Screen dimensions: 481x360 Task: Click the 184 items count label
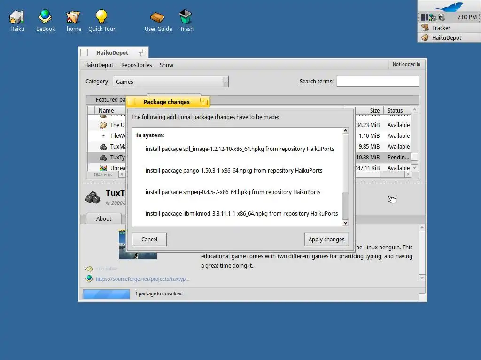[x=103, y=174]
